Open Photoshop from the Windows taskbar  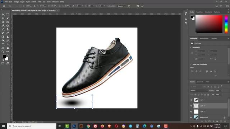click(x=74, y=126)
